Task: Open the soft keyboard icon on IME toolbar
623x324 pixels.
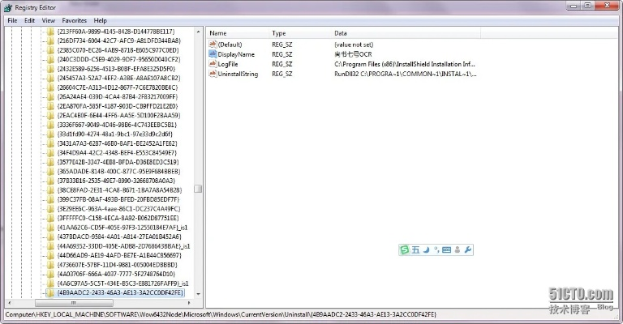Action: (x=446, y=250)
